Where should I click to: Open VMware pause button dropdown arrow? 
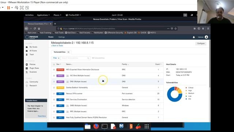[12, 8]
